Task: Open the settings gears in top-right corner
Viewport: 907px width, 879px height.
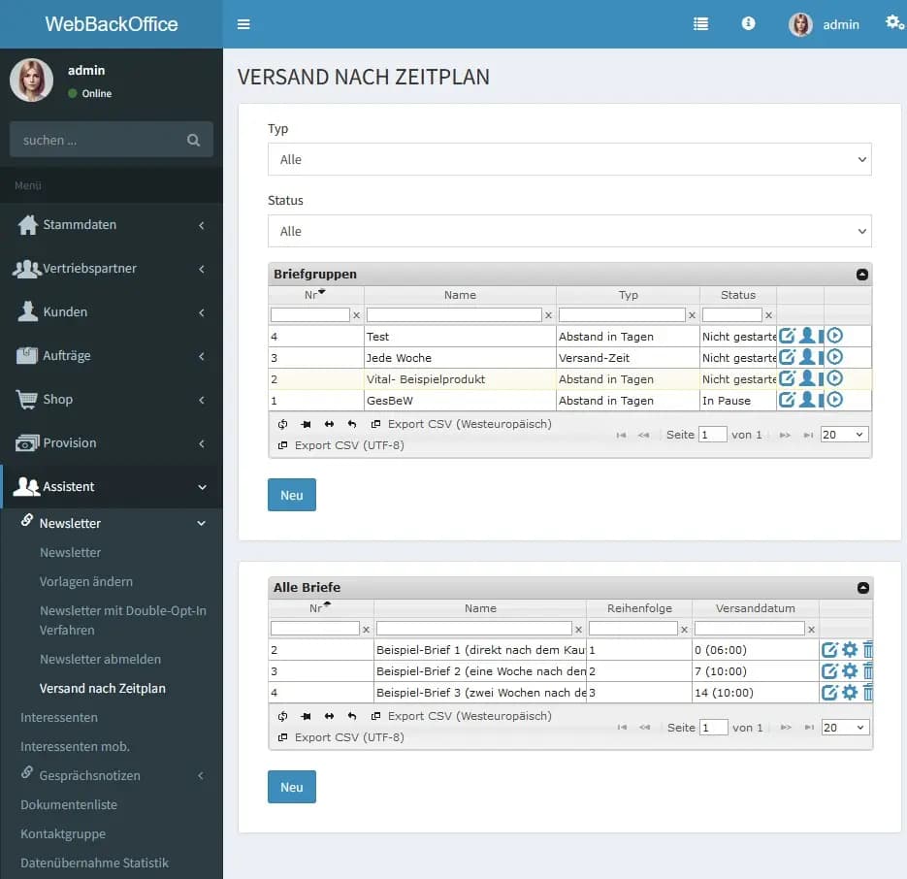Action: (x=893, y=23)
